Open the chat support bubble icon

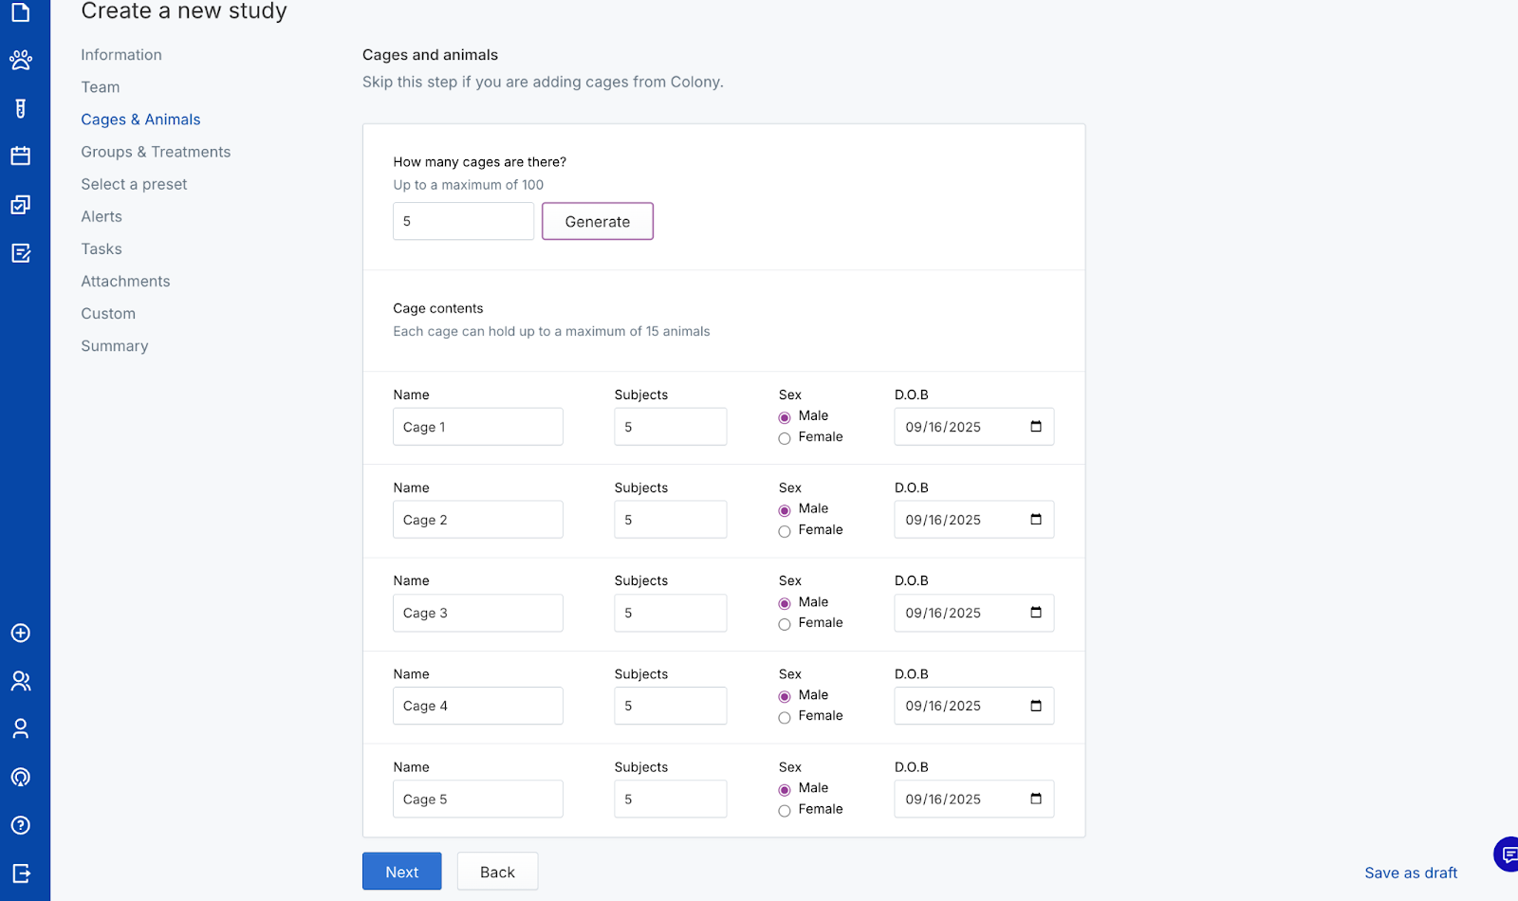click(x=1508, y=855)
